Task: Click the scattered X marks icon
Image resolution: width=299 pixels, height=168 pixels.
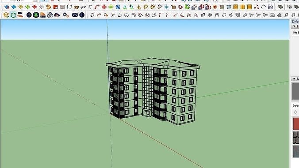Action: point(257,7)
